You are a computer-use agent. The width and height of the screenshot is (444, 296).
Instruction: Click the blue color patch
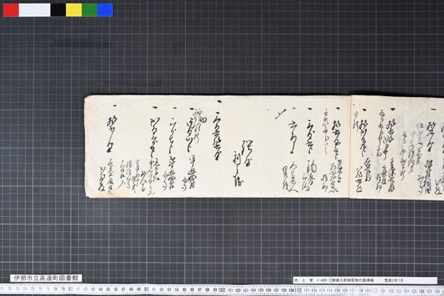point(105,10)
